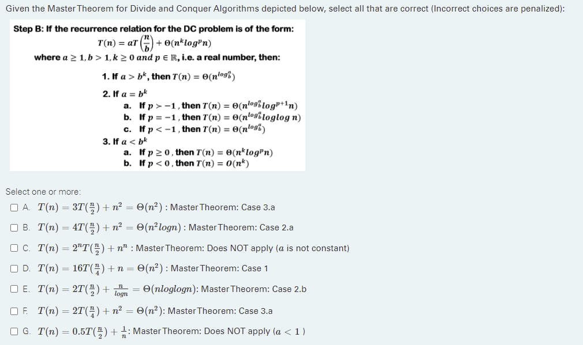Check the checkbox for option D
This screenshot has height=345, width=583.
tap(14, 268)
